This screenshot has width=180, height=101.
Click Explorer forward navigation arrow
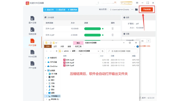click(x=50, y=51)
